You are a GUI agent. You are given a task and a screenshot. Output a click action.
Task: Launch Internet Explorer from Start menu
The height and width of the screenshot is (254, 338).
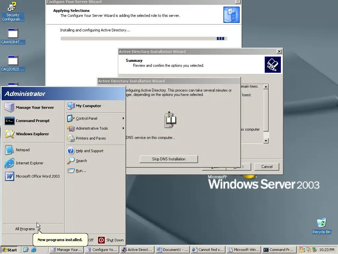tap(33, 163)
